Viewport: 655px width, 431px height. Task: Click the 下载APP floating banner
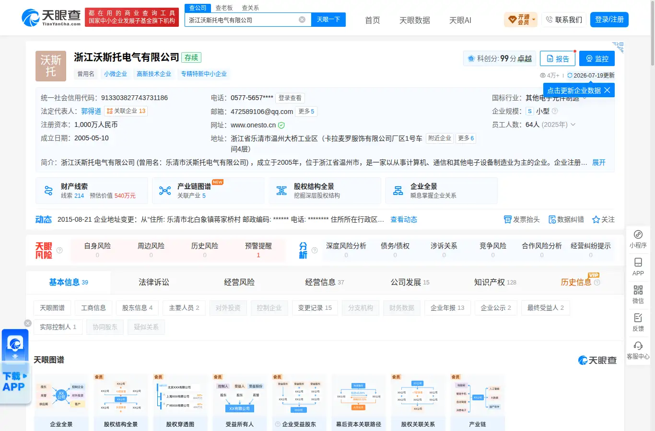[15, 367]
